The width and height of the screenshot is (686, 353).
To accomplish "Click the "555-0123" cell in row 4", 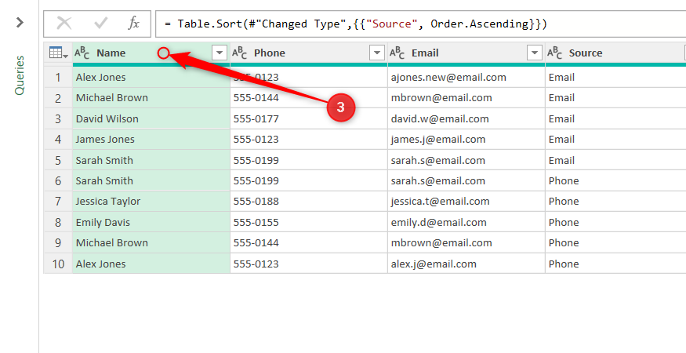I will point(308,140).
